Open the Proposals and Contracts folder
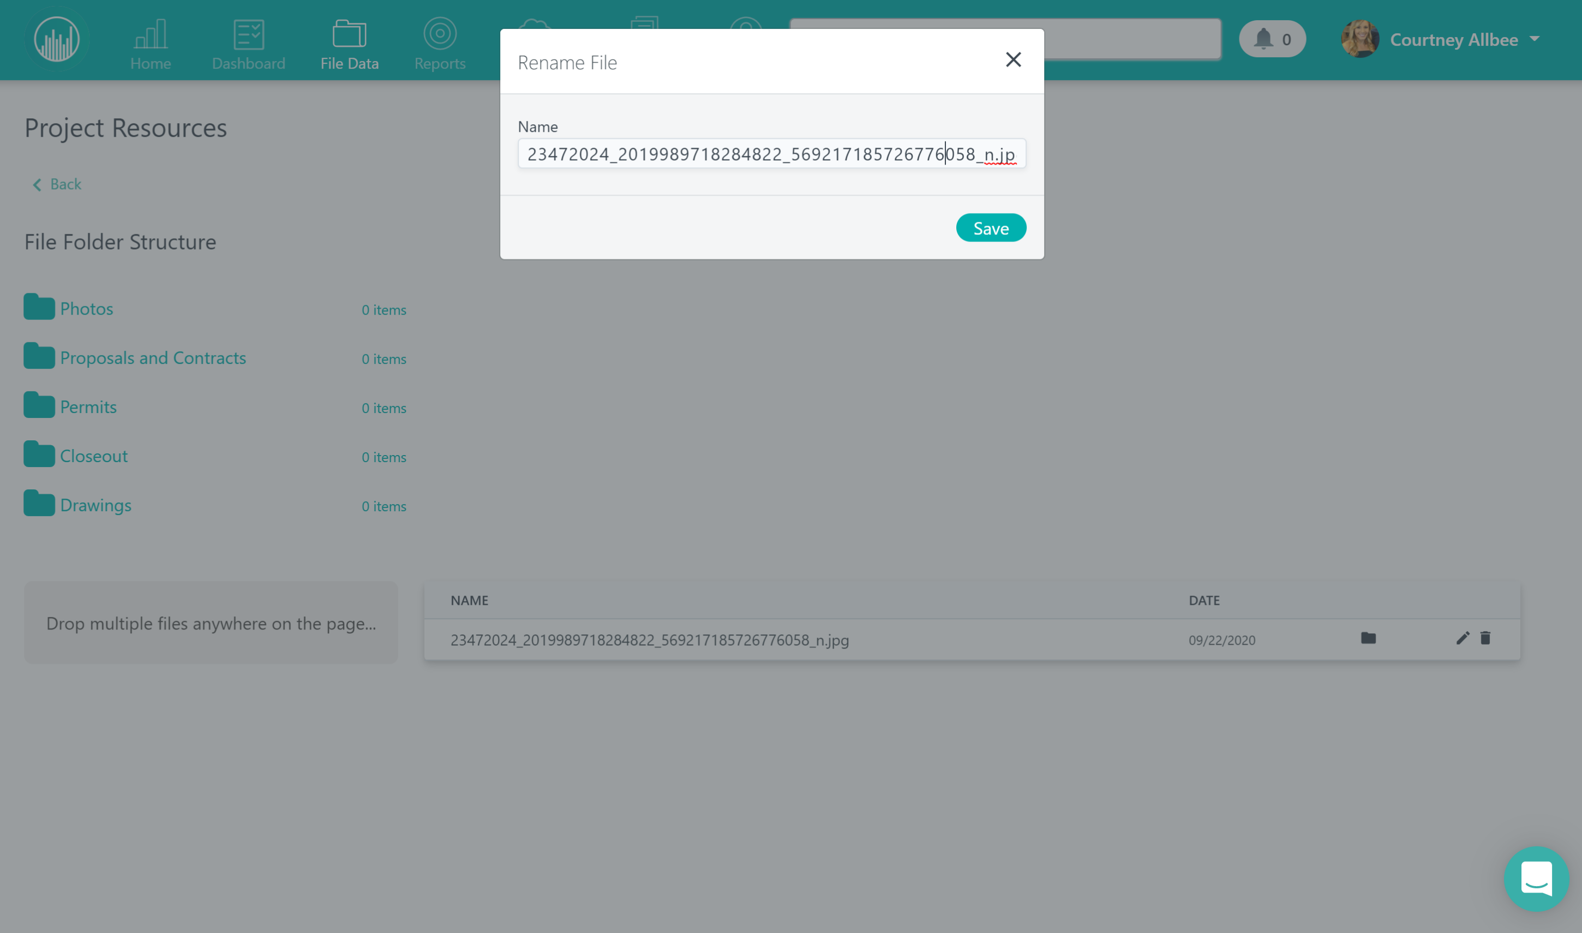This screenshot has height=933, width=1582. click(153, 358)
